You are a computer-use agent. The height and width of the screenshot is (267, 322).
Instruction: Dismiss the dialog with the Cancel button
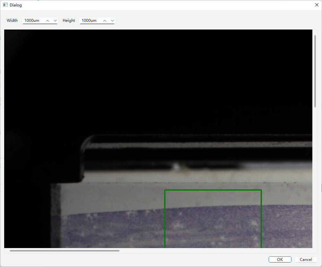(x=306, y=259)
